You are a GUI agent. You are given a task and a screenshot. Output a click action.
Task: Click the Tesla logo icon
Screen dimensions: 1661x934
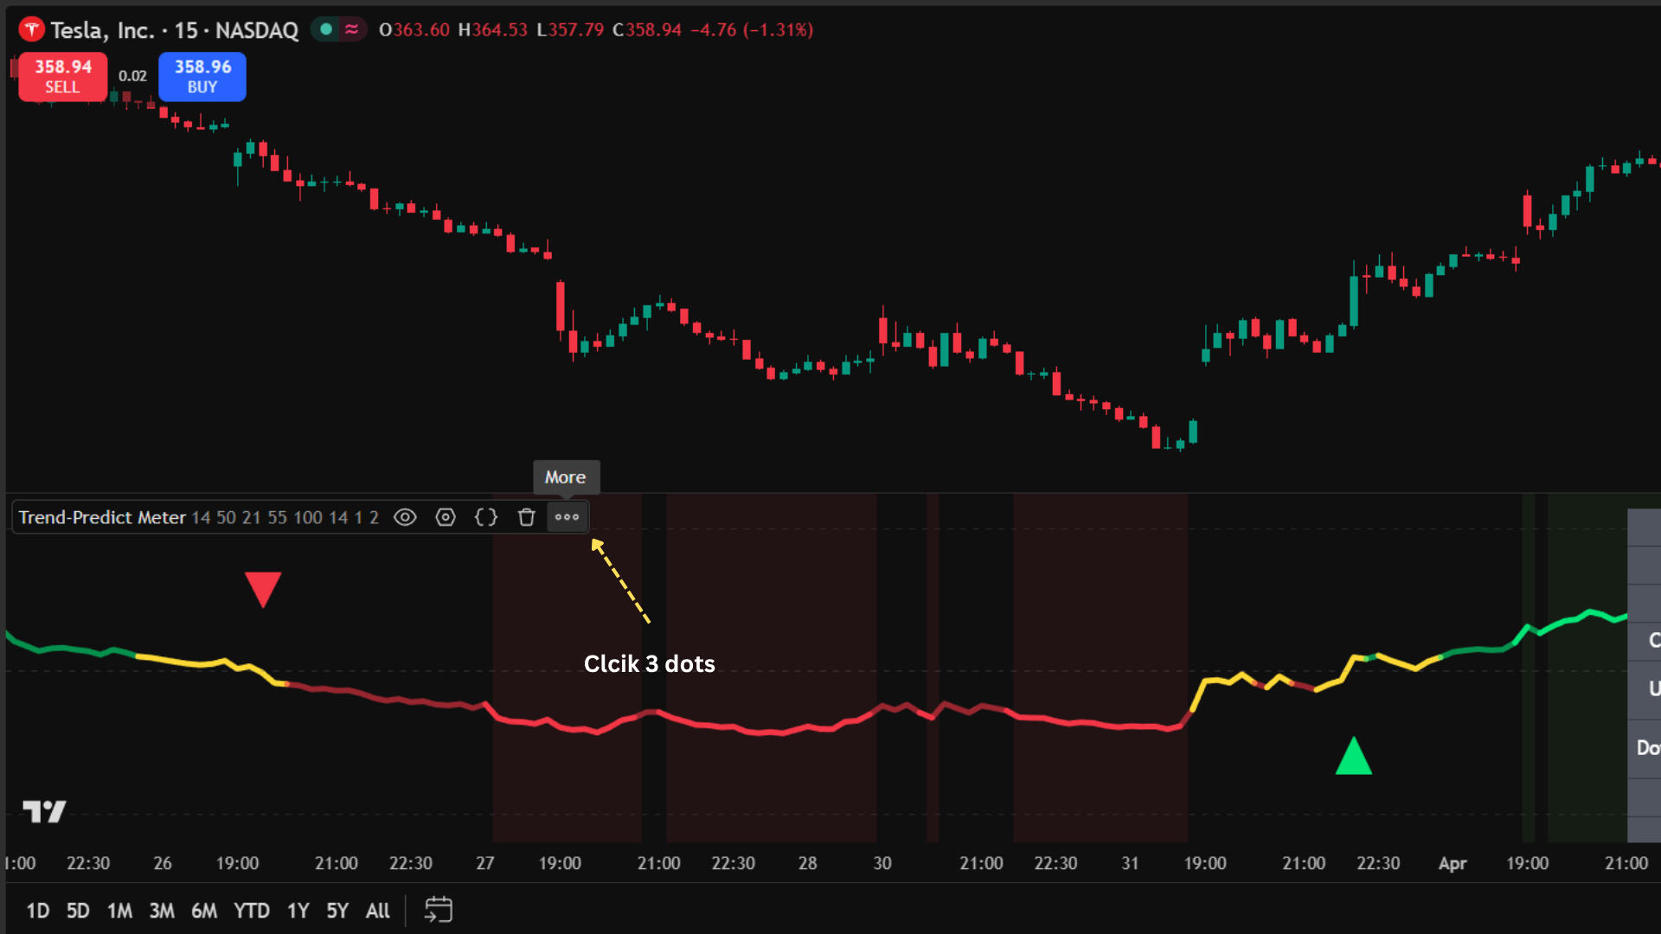[x=32, y=30]
